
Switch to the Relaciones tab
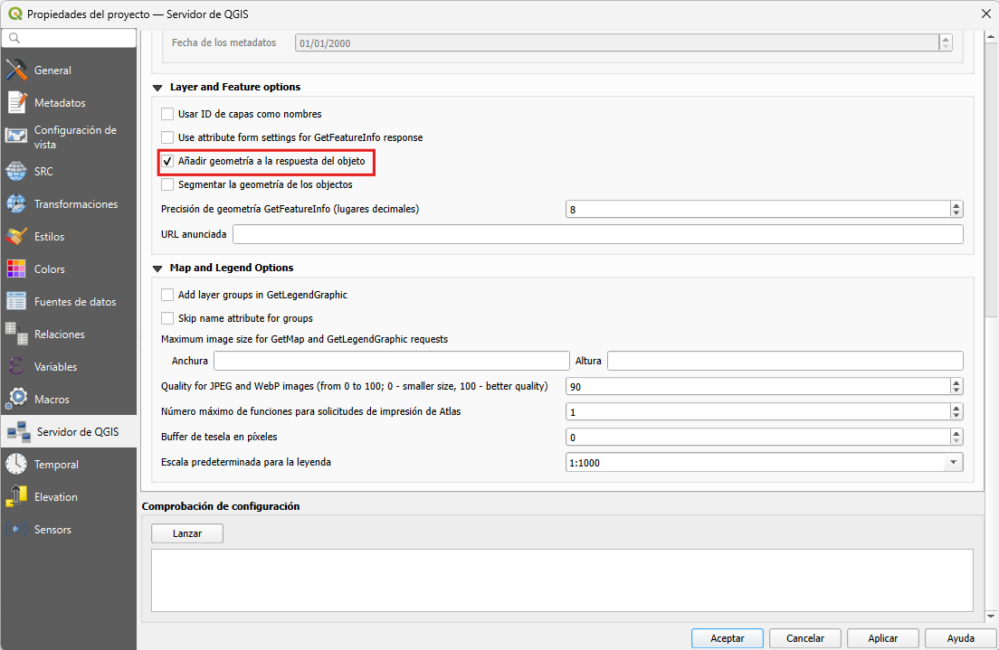pyautogui.click(x=59, y=334)
